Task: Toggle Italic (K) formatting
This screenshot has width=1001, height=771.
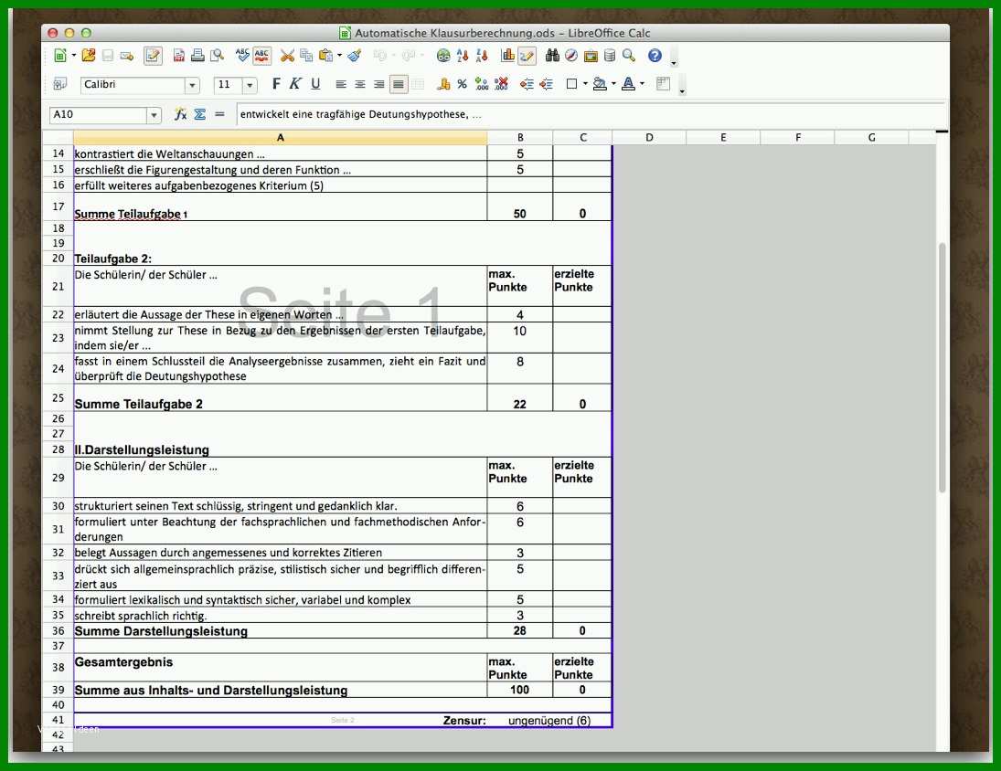Action: tap(295, 84)
